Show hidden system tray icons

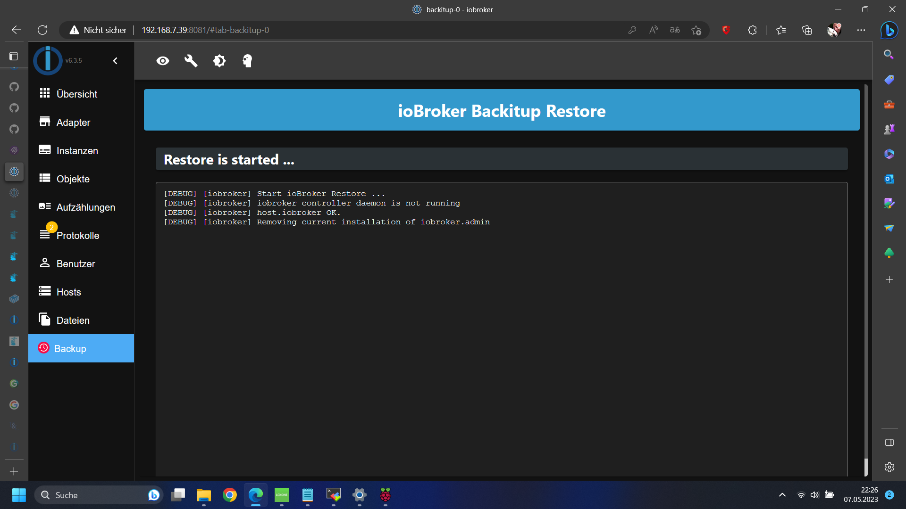782,495
